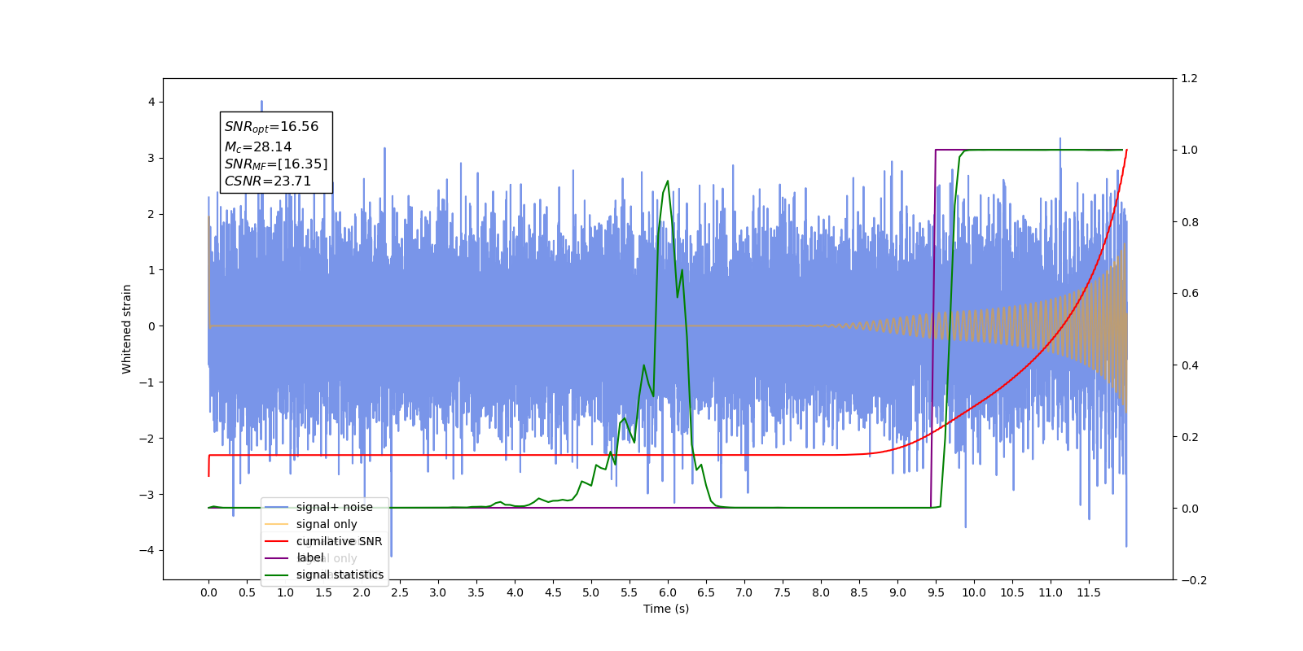
Task: Click the 10.0 tick on the time axis
Action: [974, 592]
